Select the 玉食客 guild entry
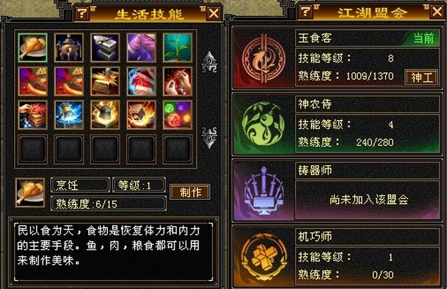447x289 pixels. 337,58
